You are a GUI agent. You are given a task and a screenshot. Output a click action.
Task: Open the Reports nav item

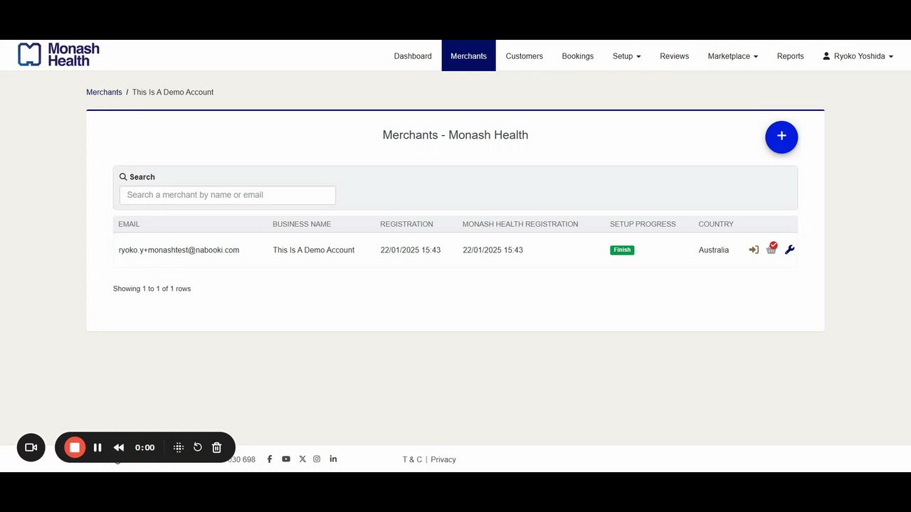tap(790, 55)
